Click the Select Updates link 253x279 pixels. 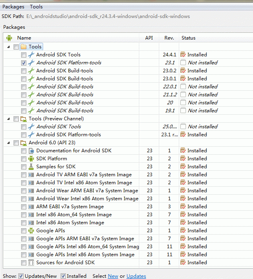pyautogui.click(x=136, y=276)
